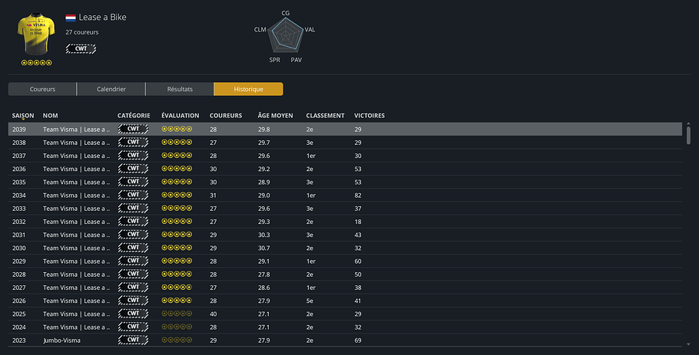
Task: Select the 2038 season row
Action: click(x=345, y=143)
